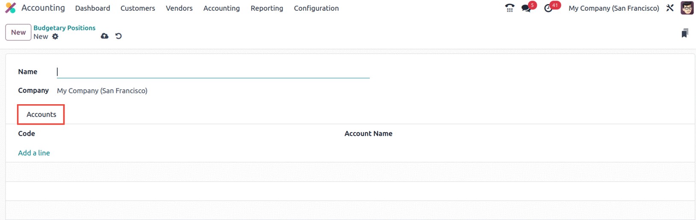This screenshot has width=696, height=220.
Task: Expand the Configuration menu
Action: tap(316, 8)
